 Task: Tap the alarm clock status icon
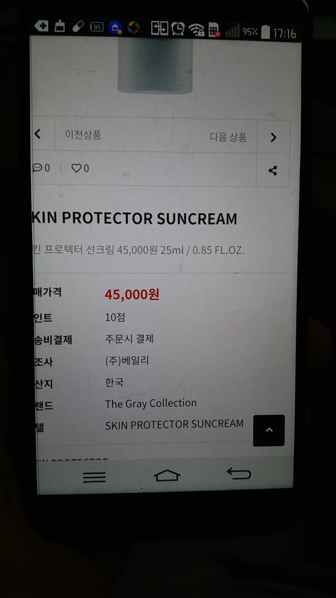pyautogui.click(x=178, y=29)
